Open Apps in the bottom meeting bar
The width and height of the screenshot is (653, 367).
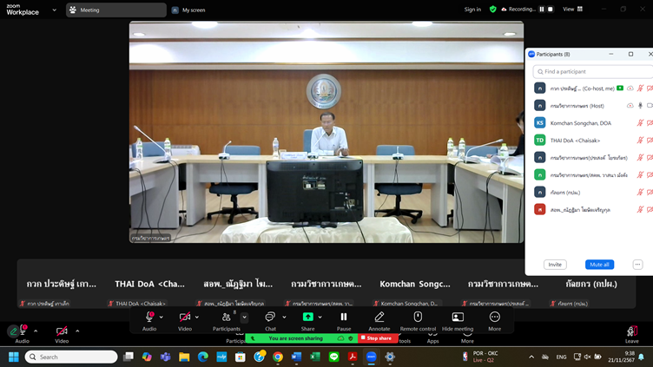[432, 341]
